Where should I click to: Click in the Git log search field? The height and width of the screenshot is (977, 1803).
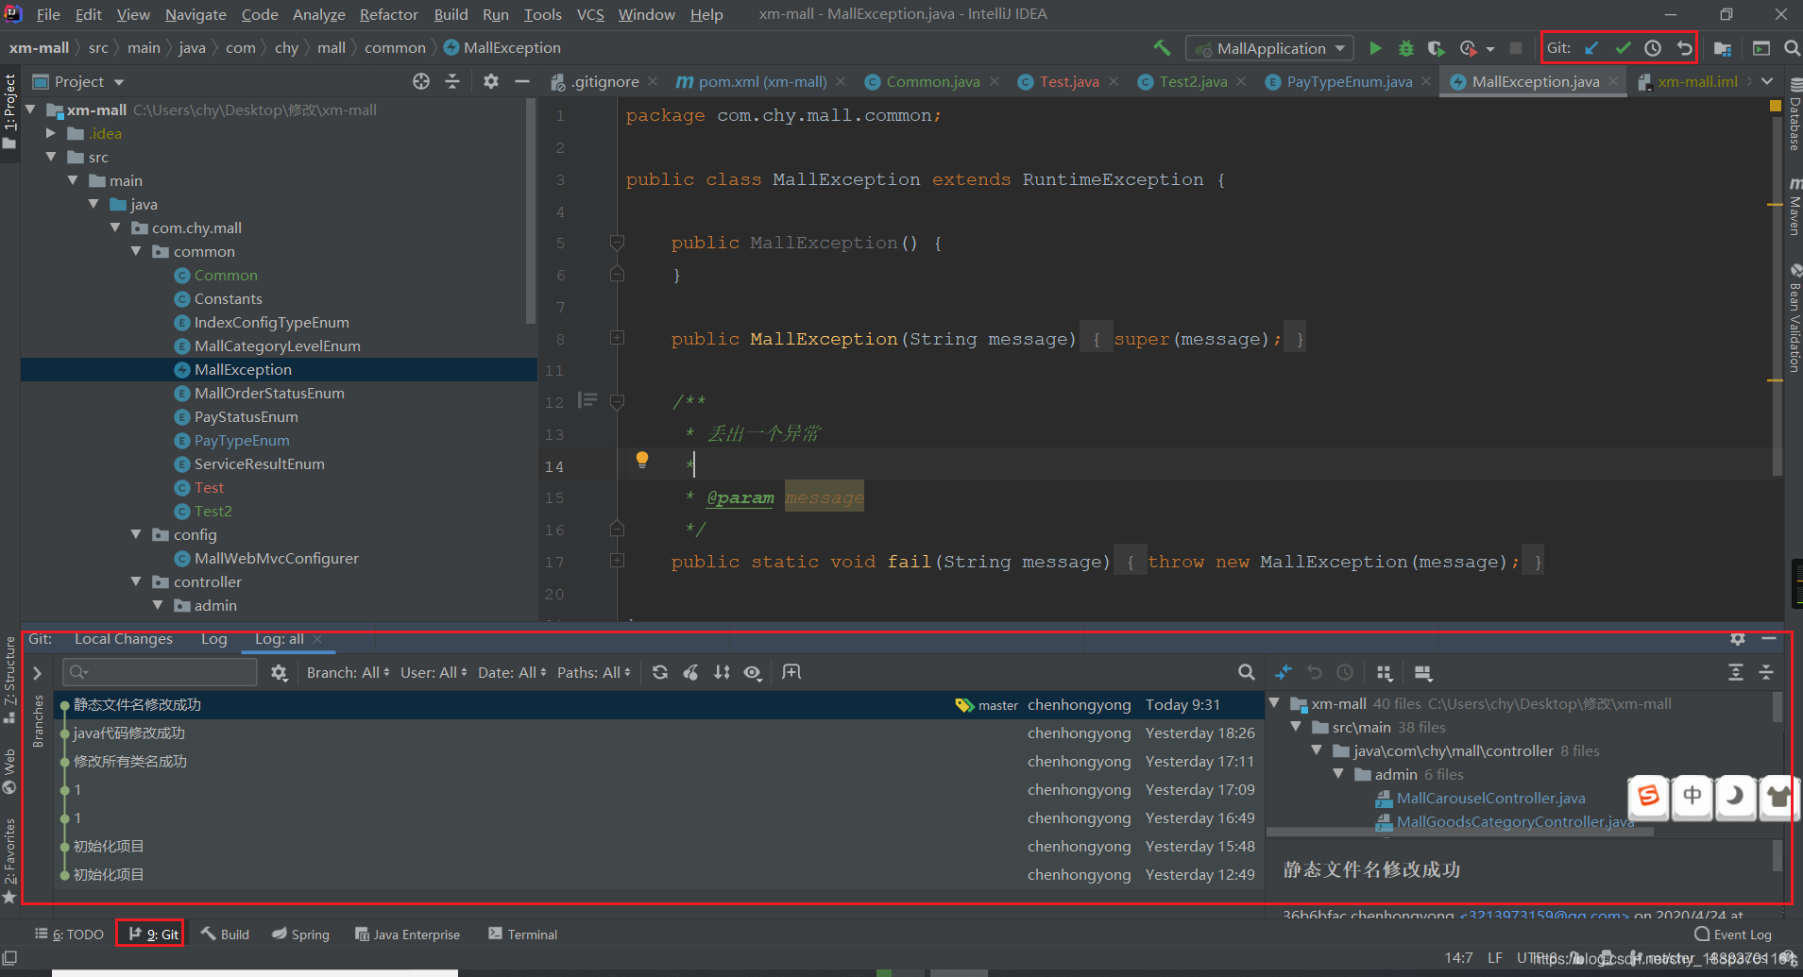pyautogui.click(x=160, y=672)
